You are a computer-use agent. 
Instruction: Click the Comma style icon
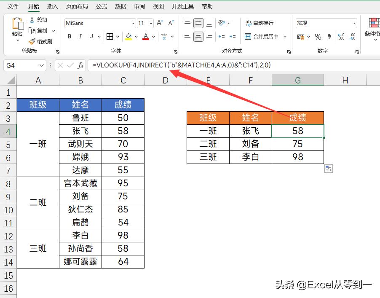(x=328, y=37)
